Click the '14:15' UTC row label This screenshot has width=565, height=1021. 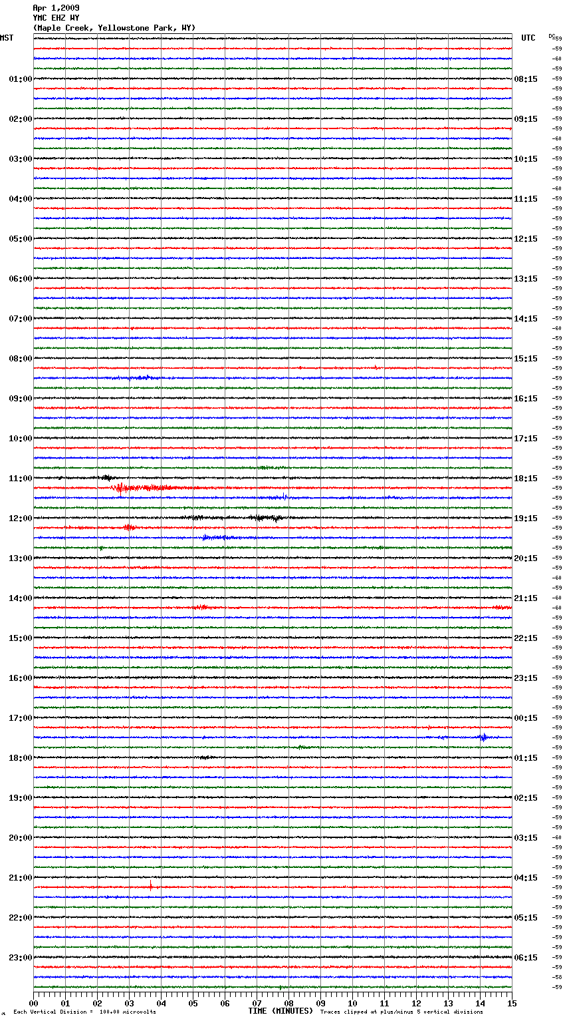point(526,319)
